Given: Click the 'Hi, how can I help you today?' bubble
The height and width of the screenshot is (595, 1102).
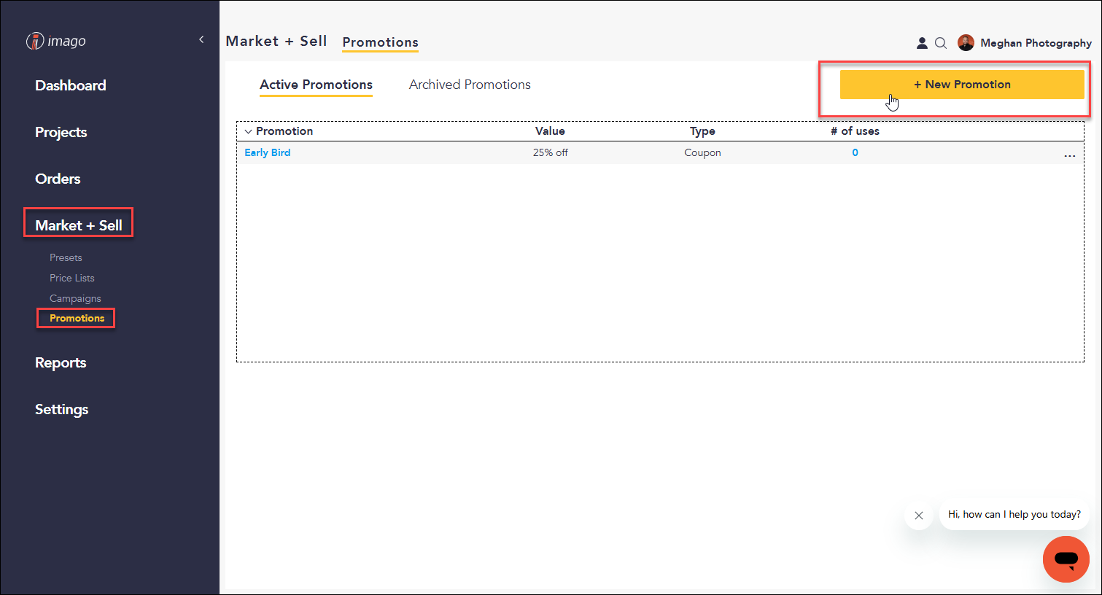Looking at the screenshot, I should pos(1014,514).
